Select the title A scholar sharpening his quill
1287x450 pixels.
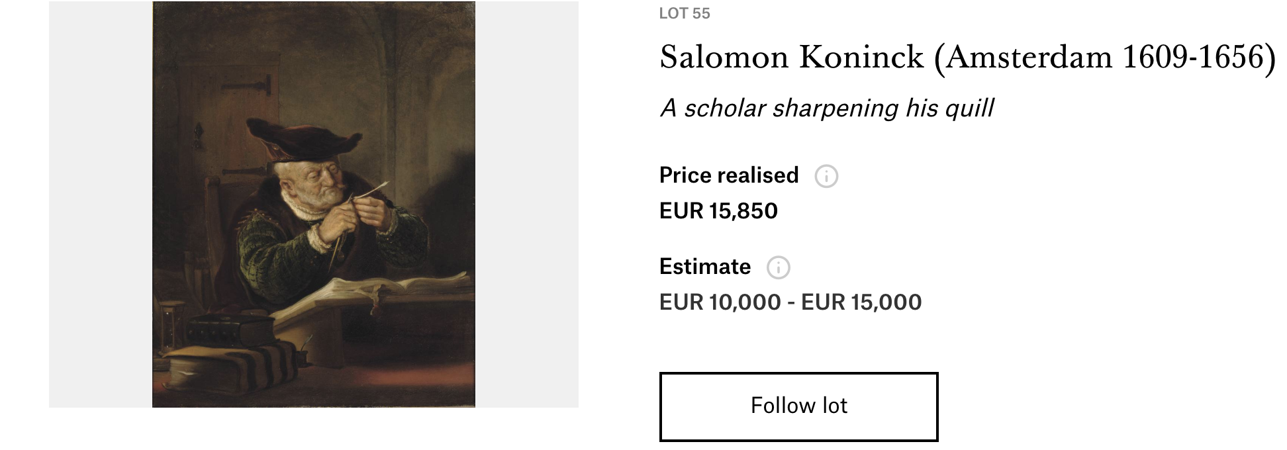coord(826,108)
